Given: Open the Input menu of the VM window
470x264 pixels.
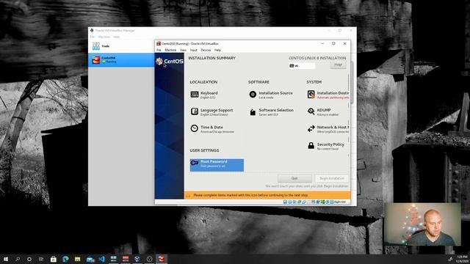Looking at the screenshot, I should point(194,50).
